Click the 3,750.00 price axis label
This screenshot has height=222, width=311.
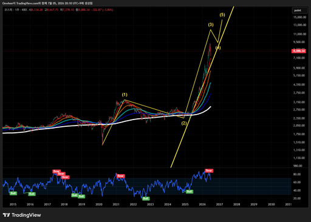point(299,93)
